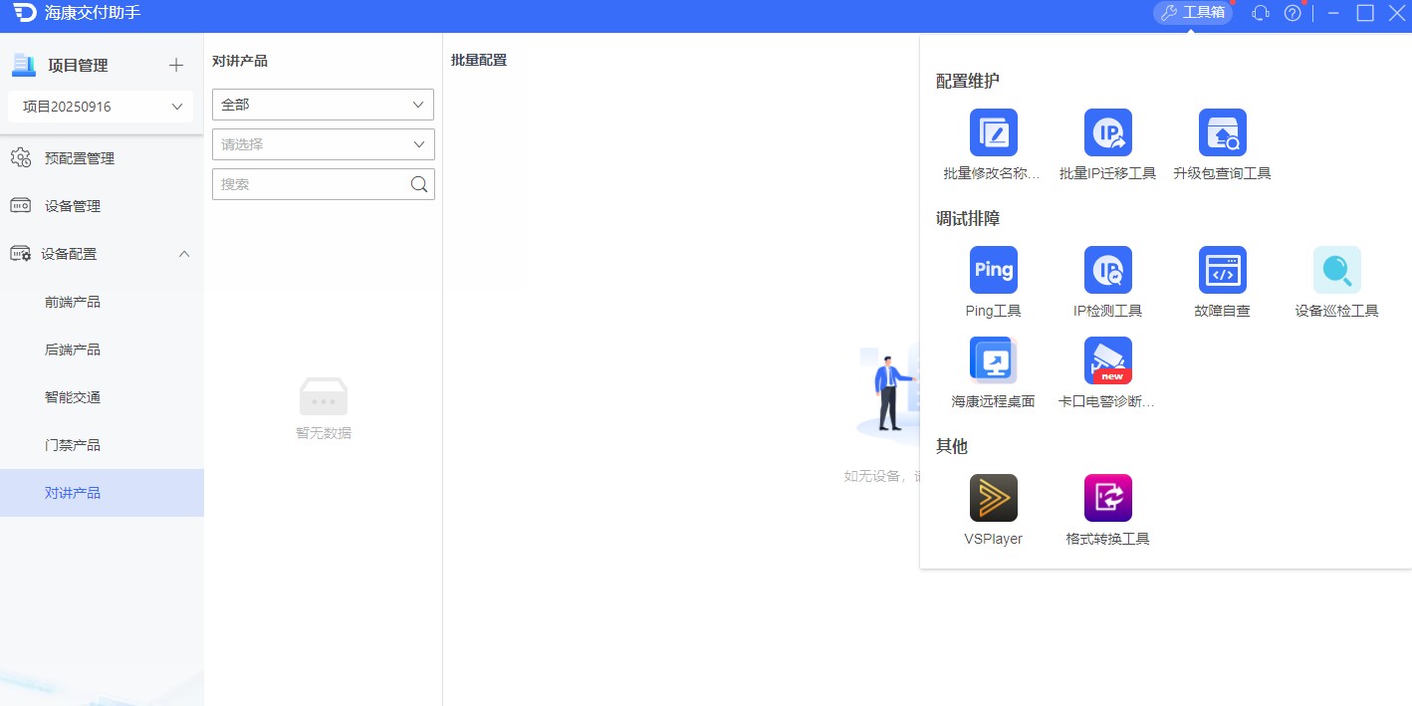Switch to the 门禁产品 section

click(71, 444)
